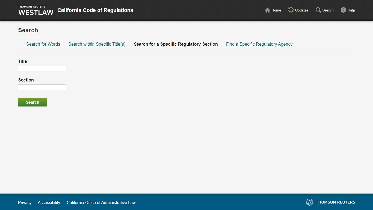The height and width of the screenshot is (210, 373).
Task: Click the Title field label
Action: pyautogui.click(x=23, y=61)
